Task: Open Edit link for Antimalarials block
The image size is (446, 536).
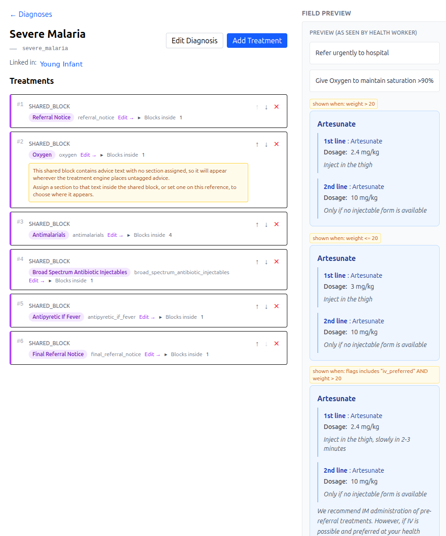Action: click(x=115, y=235)
